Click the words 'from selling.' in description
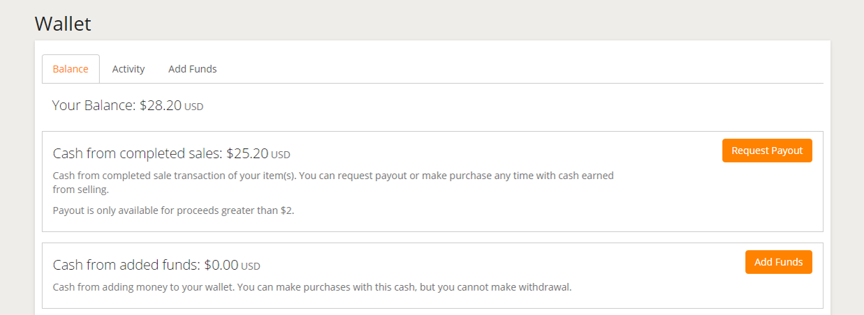 click(x=81, y=190)
